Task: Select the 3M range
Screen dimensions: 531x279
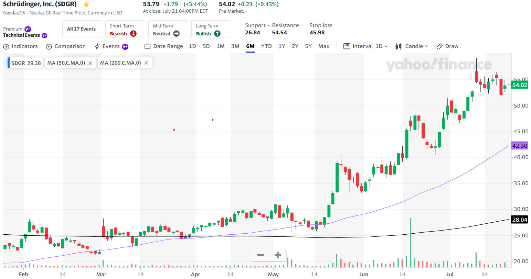Action: pos(235,46)
